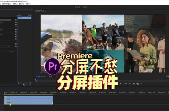Viewport: 169px width, 111px height.
Task: Click the Go to Out point icon
Action: (121, 84)
